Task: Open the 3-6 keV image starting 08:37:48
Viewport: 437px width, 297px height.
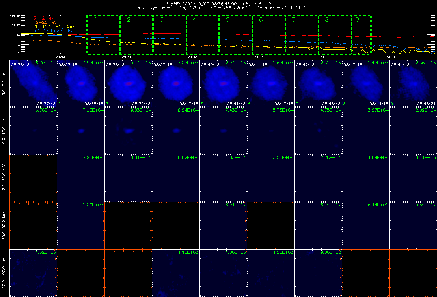Action: click(81, 83)
